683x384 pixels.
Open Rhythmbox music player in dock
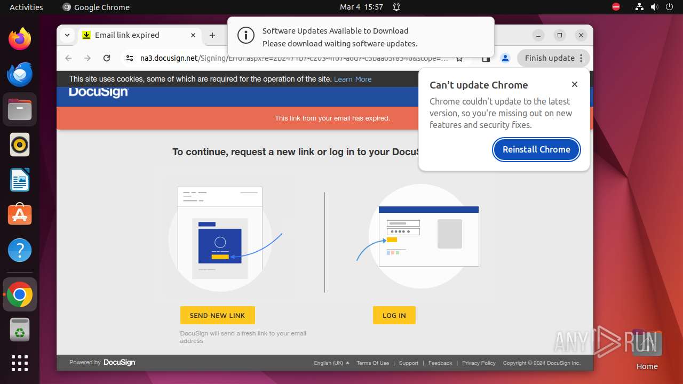20,145
